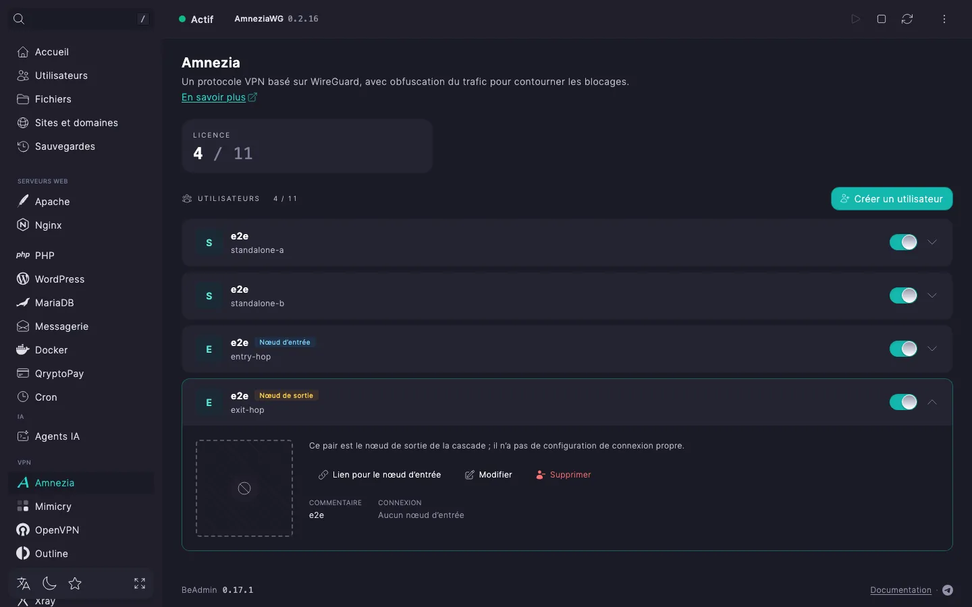Open Fichiers in the sidebar
The height and width of the screenshot is (607, 972).
81,99
